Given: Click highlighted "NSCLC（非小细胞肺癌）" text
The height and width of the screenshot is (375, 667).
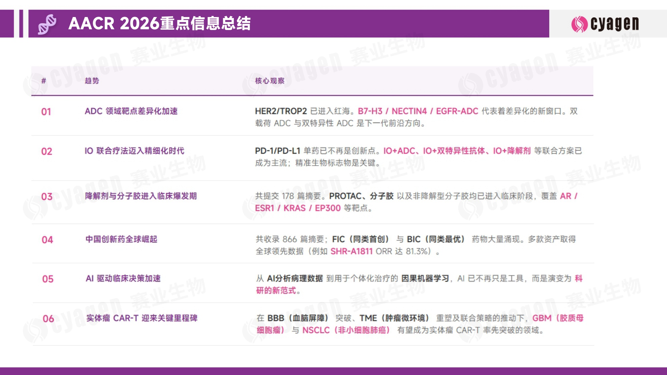Looking at the screenshot, I should [347, 330].
